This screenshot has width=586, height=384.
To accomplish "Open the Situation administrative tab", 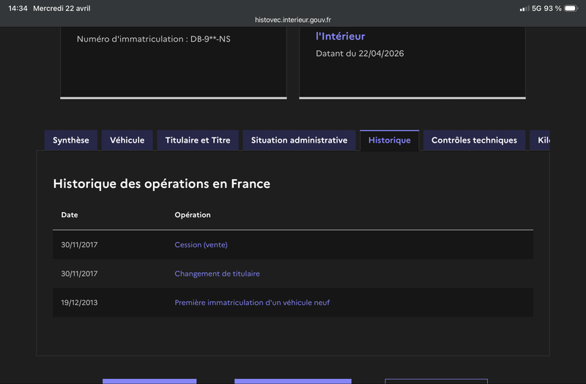I will [299, 140].
